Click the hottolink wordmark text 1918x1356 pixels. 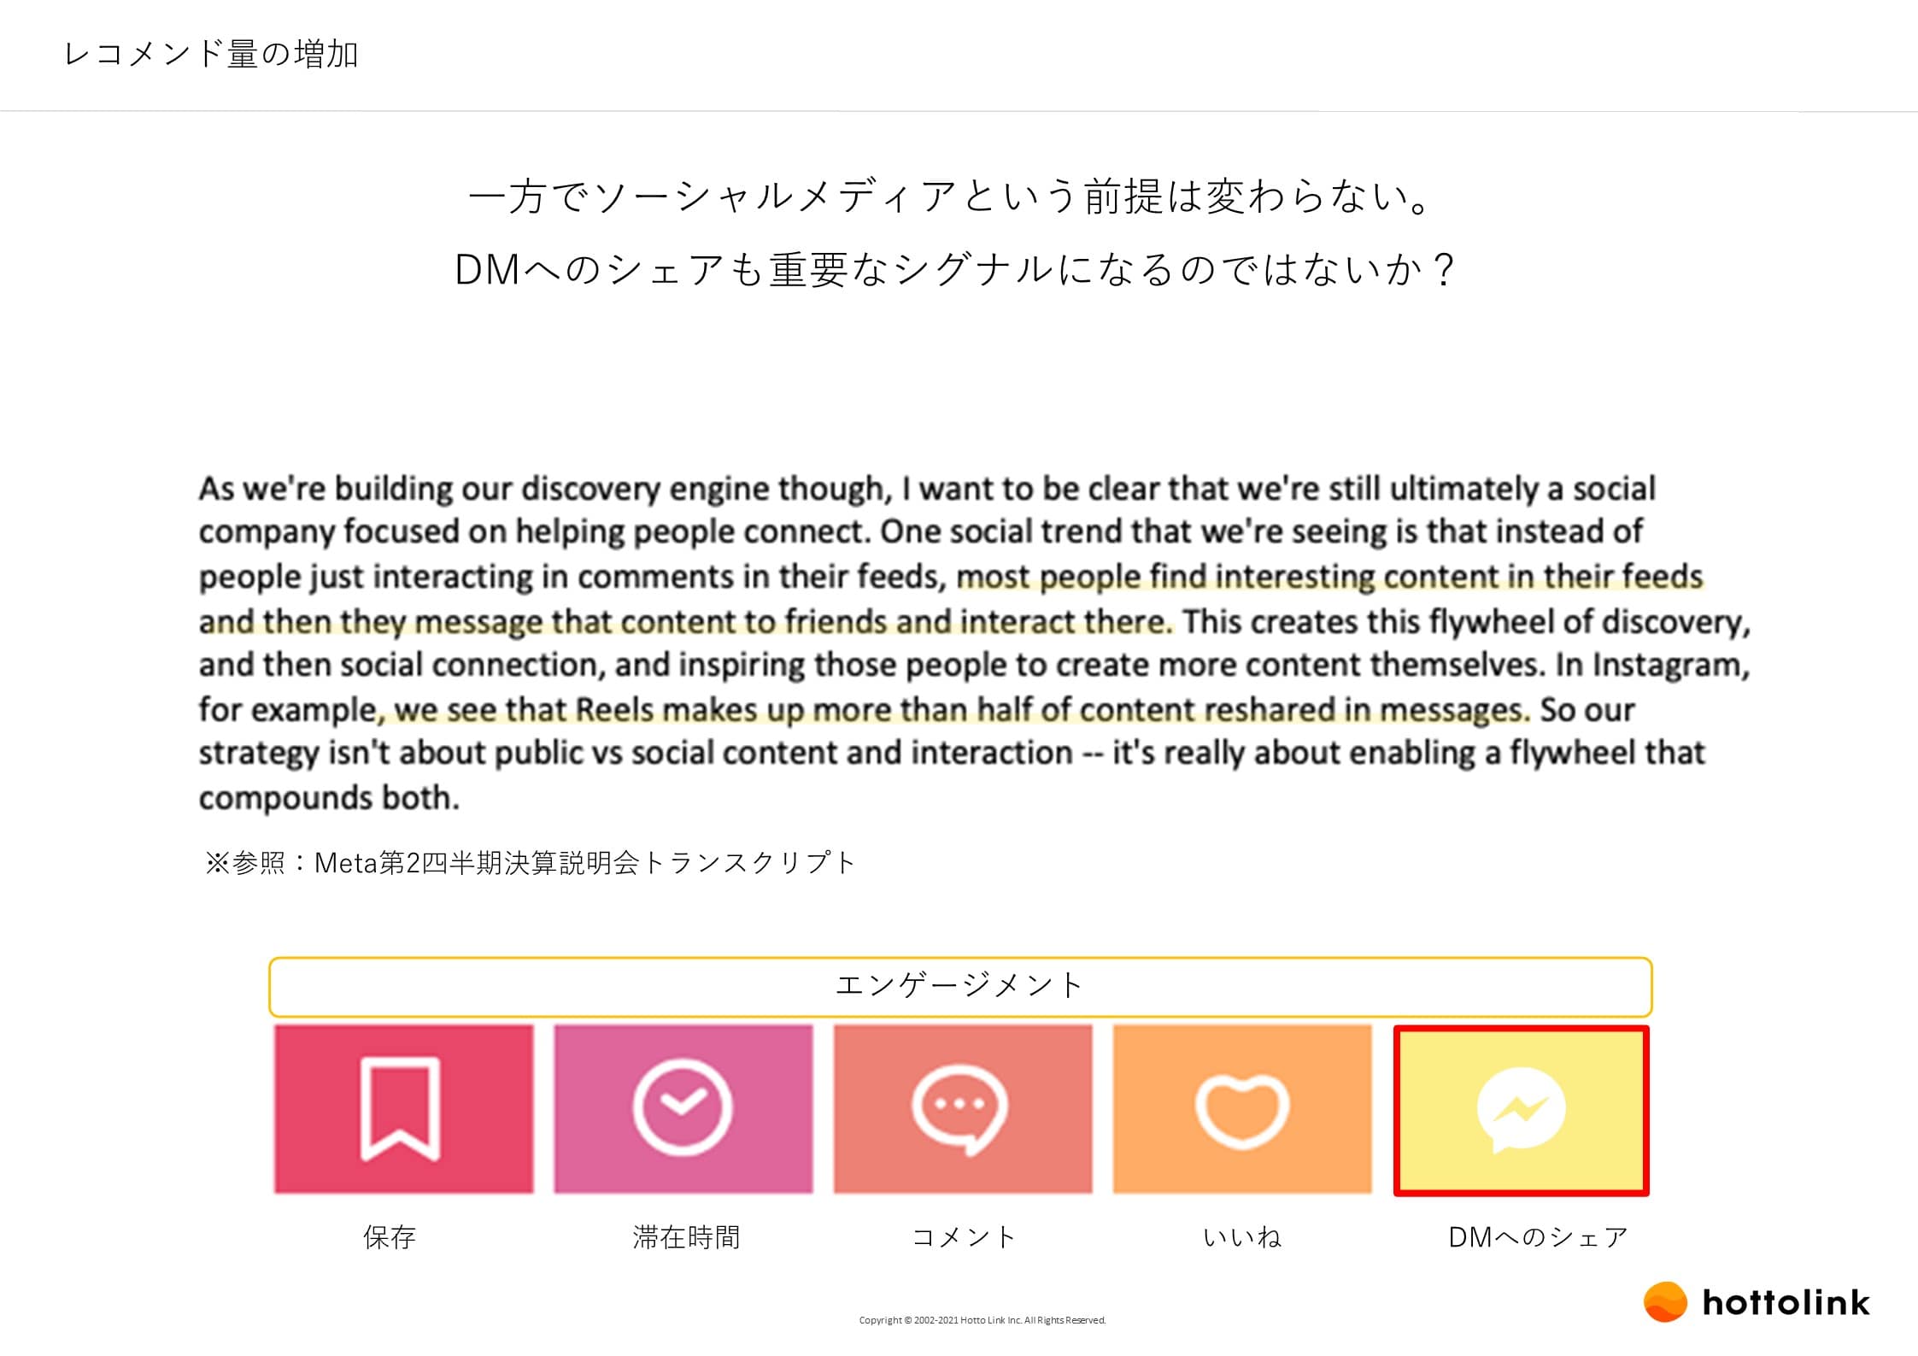coord(1786,1302)
